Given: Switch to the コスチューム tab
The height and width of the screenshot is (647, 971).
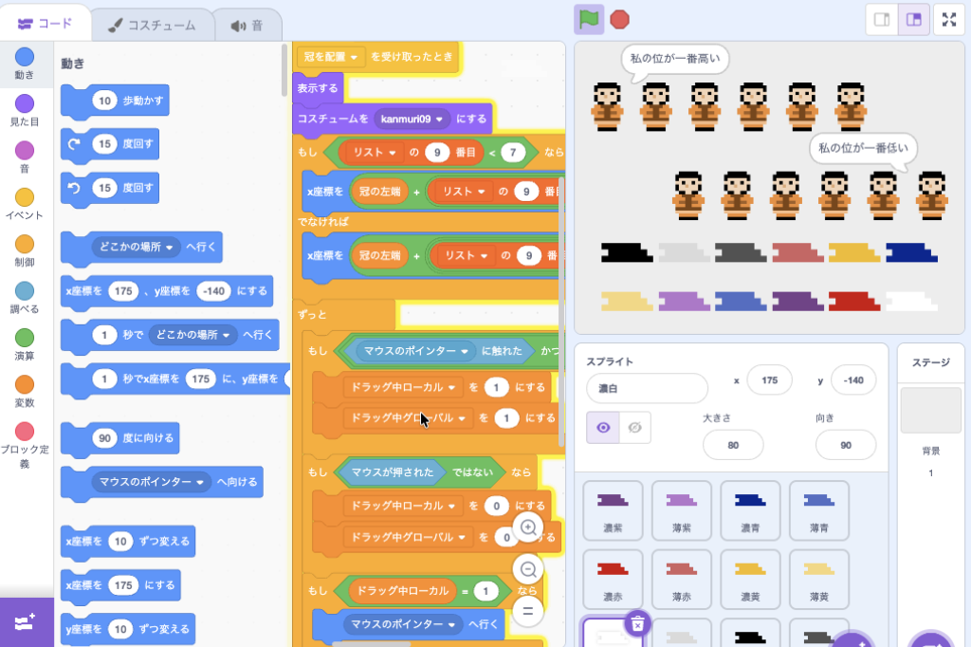Looking at the screenshot, I should pos(152,26).
